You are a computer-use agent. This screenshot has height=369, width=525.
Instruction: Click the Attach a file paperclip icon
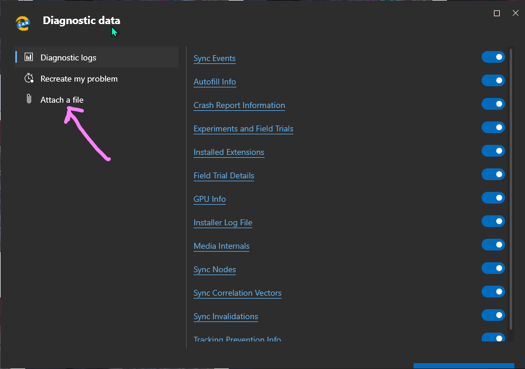click(29, 100)
